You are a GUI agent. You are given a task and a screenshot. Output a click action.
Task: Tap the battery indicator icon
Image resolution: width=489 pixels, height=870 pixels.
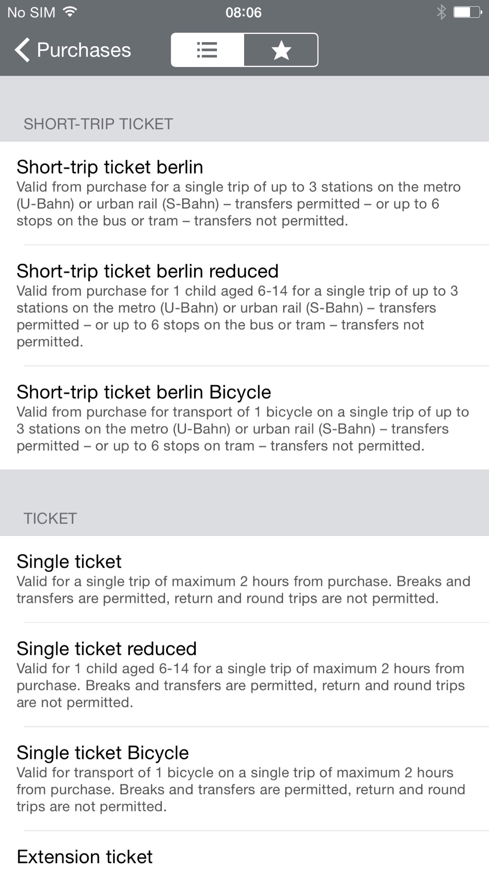tap(467, 12)
